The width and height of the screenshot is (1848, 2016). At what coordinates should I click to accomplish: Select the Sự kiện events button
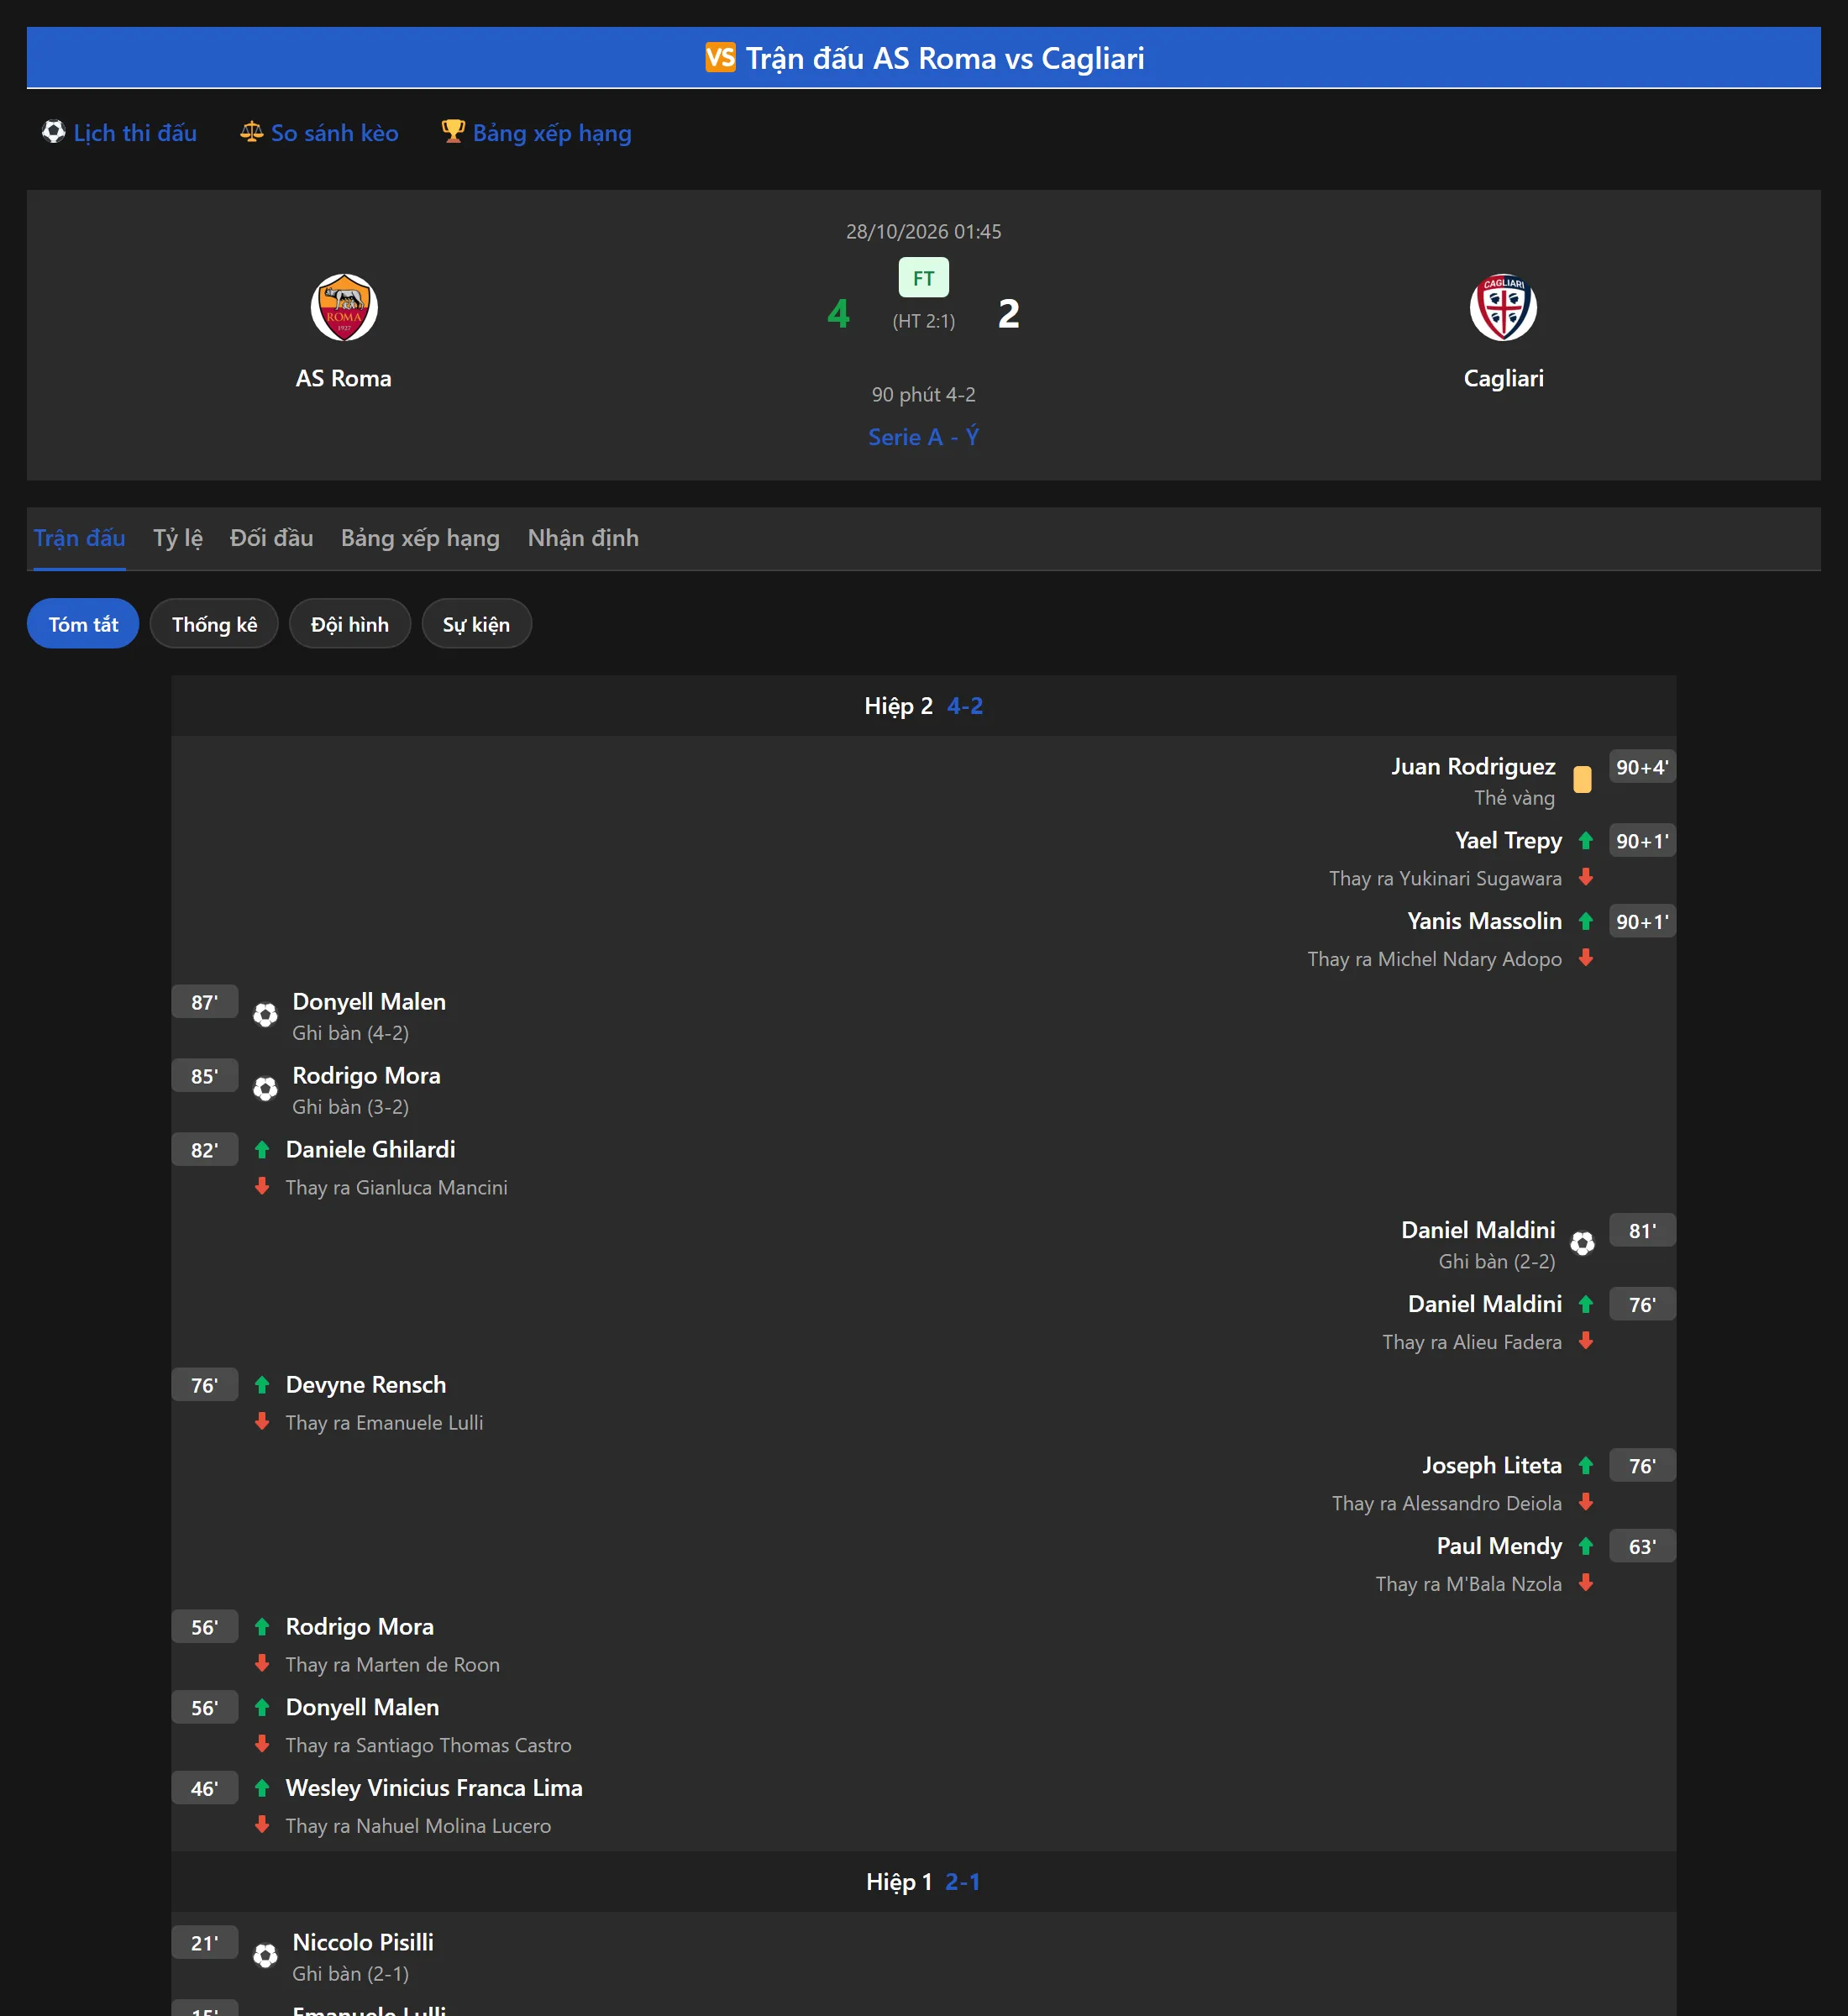tap(476, 624)
